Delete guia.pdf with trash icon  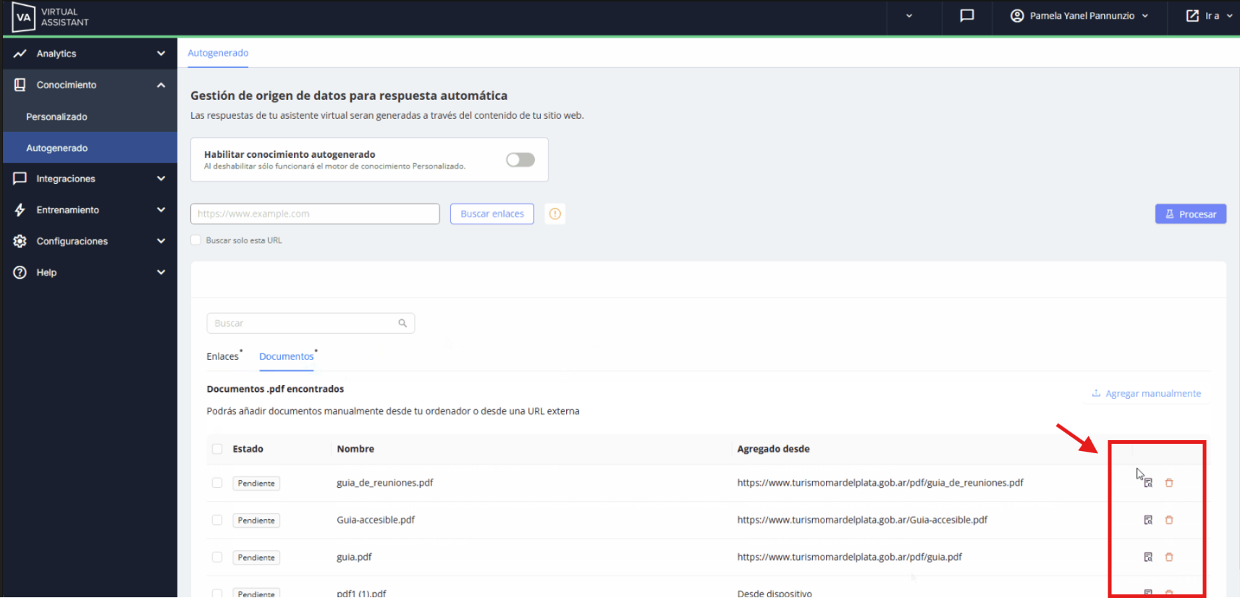coord(1169,557)
